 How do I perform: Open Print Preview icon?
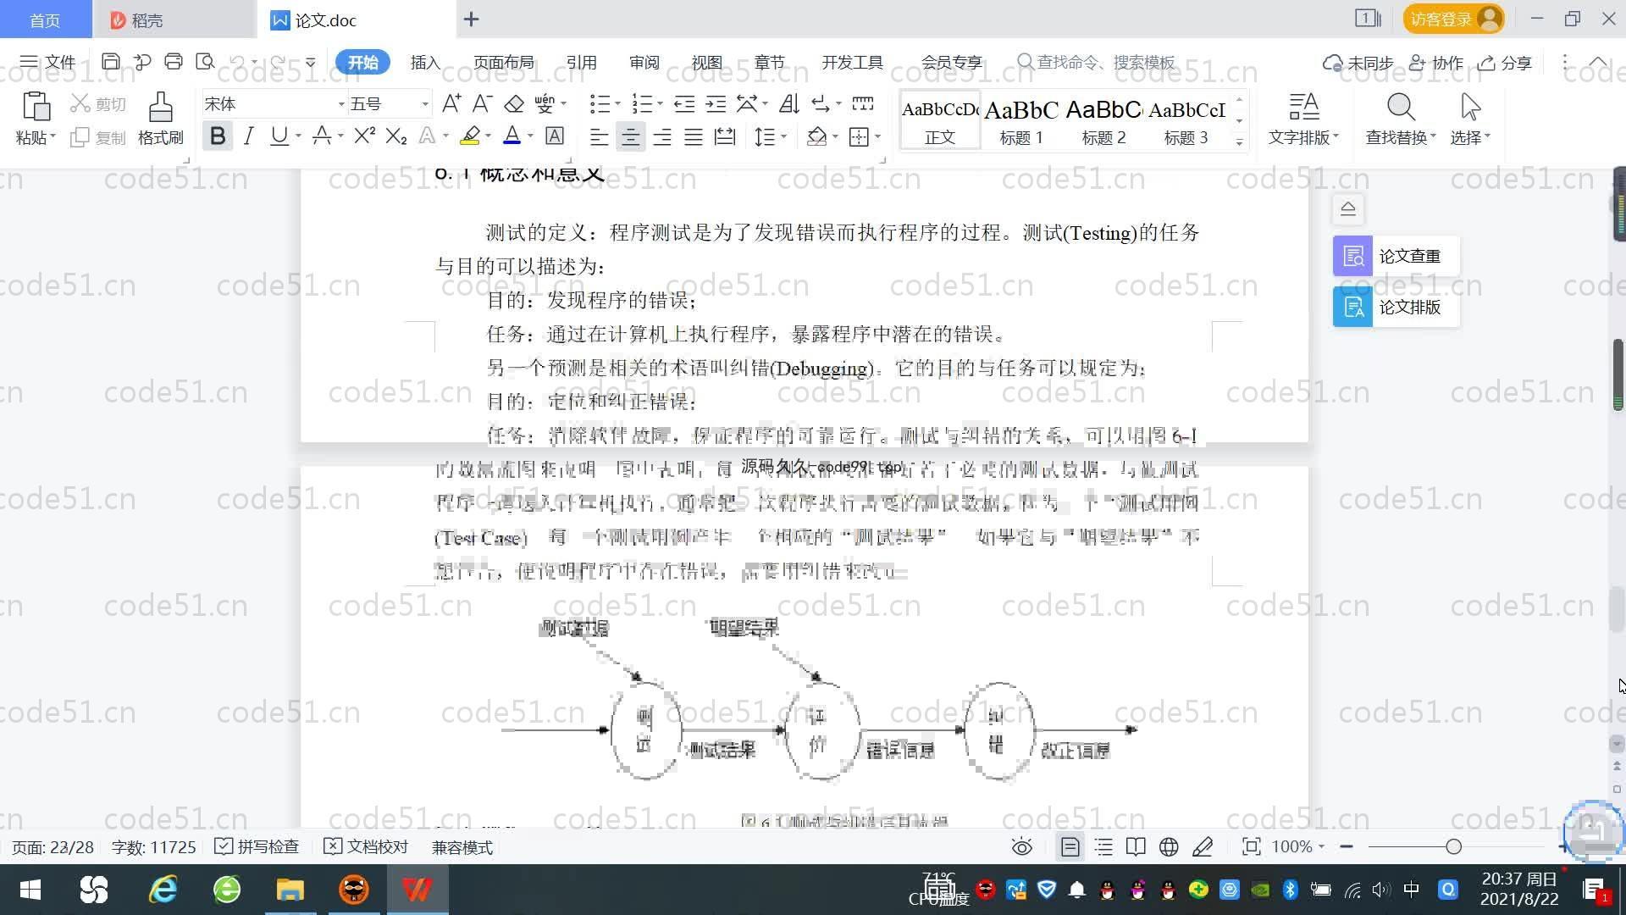click(205, 62)
